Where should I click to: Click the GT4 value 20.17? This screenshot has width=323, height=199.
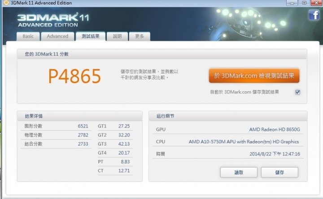pyautogui.click(x=124, y=153)
